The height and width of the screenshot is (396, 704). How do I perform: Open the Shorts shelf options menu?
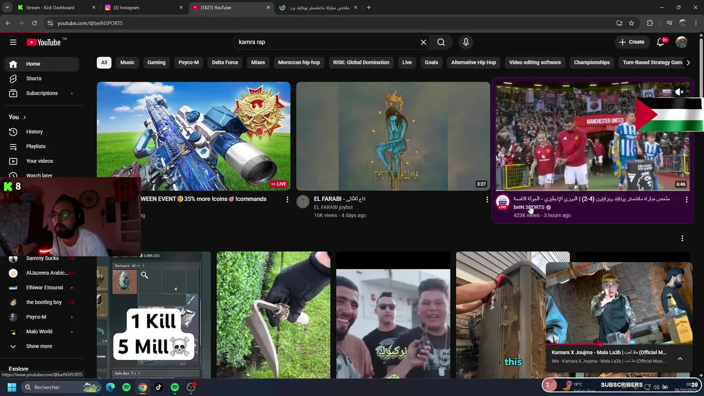click(x=682, y=238)
